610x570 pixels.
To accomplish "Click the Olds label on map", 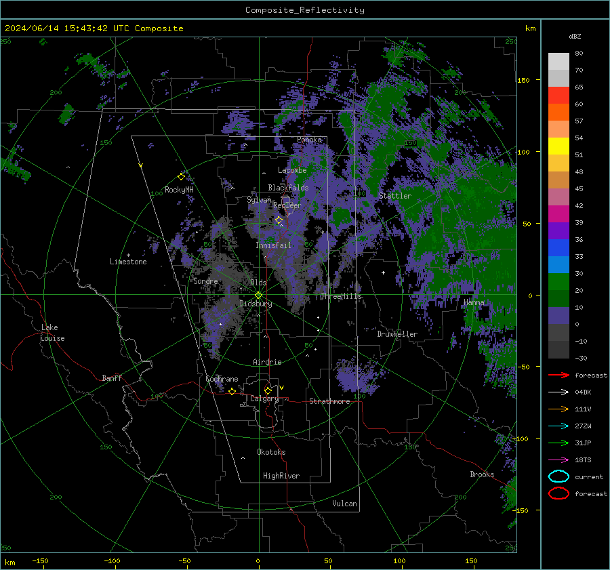I will pyautogui.click(x=258, y=283).
